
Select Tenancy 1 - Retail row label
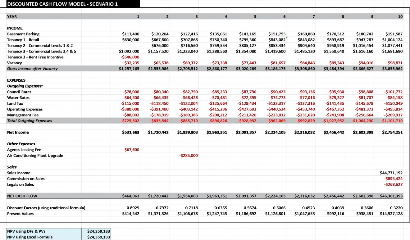coord(23,40)
